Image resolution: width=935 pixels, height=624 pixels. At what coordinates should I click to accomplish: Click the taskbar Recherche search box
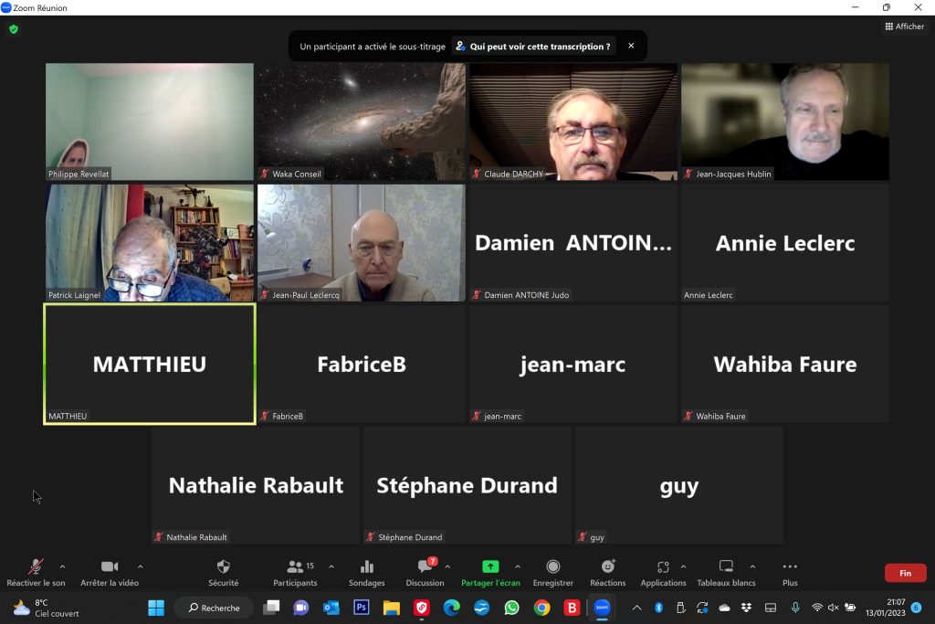pos(214,608)
